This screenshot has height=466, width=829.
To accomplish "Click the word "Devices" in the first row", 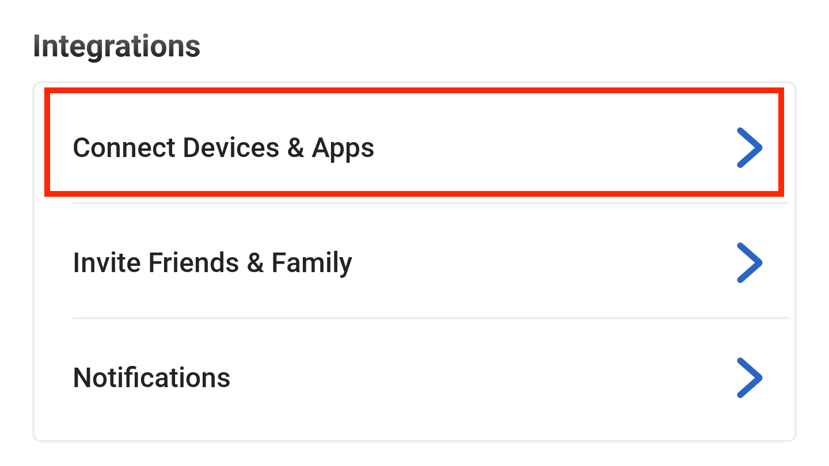I will [231, 148].
